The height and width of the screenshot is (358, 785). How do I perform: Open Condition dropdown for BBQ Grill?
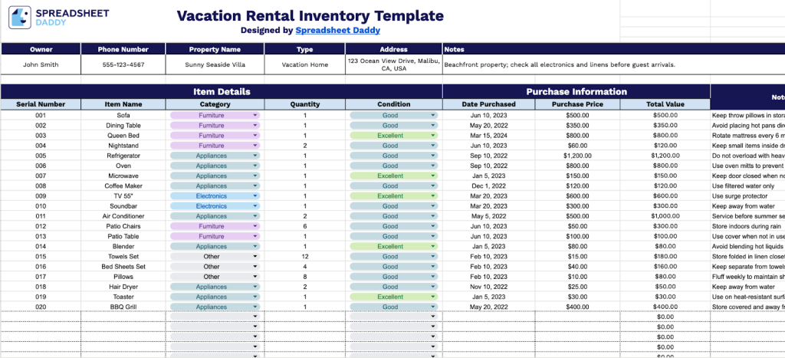[x=433, y=307]
